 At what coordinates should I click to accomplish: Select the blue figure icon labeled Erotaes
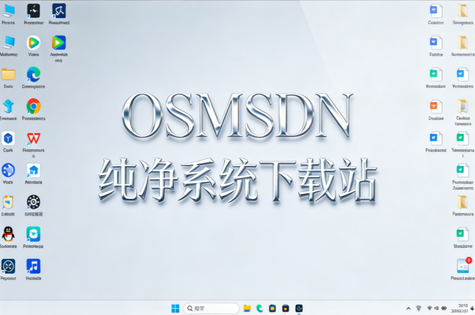pos(8,106)
